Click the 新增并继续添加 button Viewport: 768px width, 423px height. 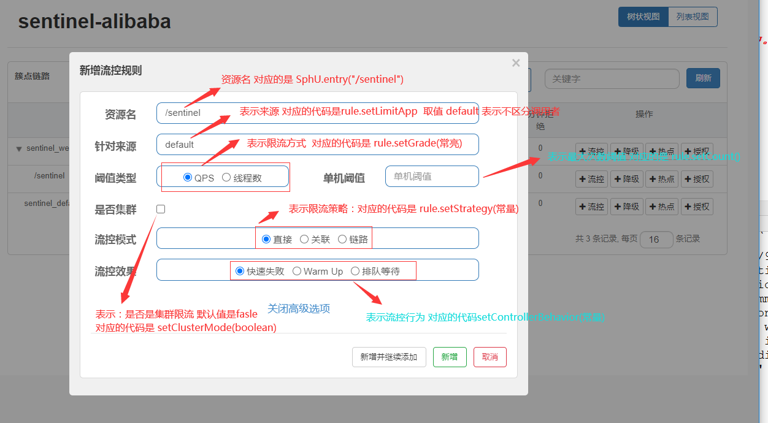point(389,357)
